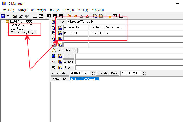Viewport: 183px width, 122px height.
Task: Click the mail card icon in e-mail row
Action: [53, 62]
